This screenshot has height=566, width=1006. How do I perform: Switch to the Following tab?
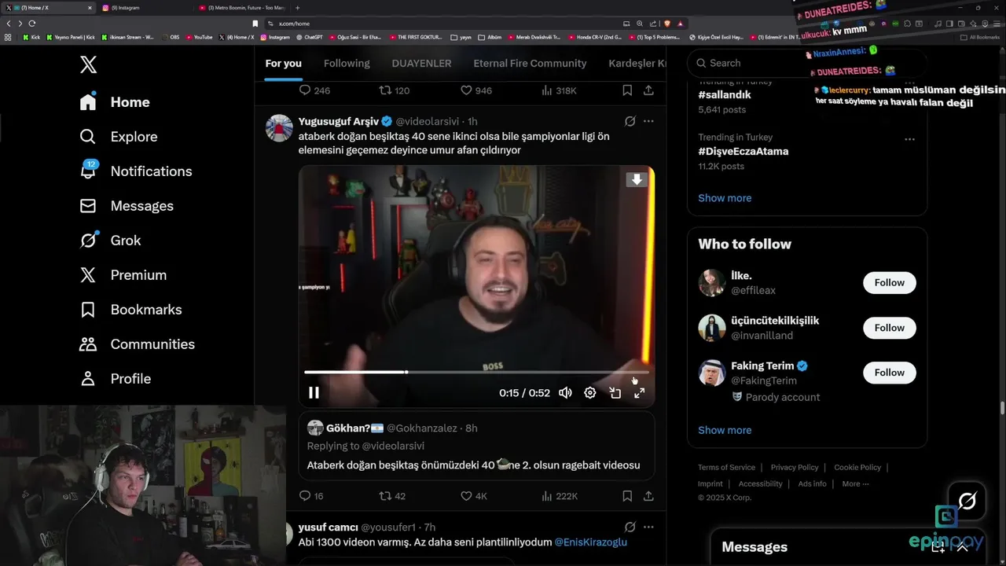pos(347,63)
